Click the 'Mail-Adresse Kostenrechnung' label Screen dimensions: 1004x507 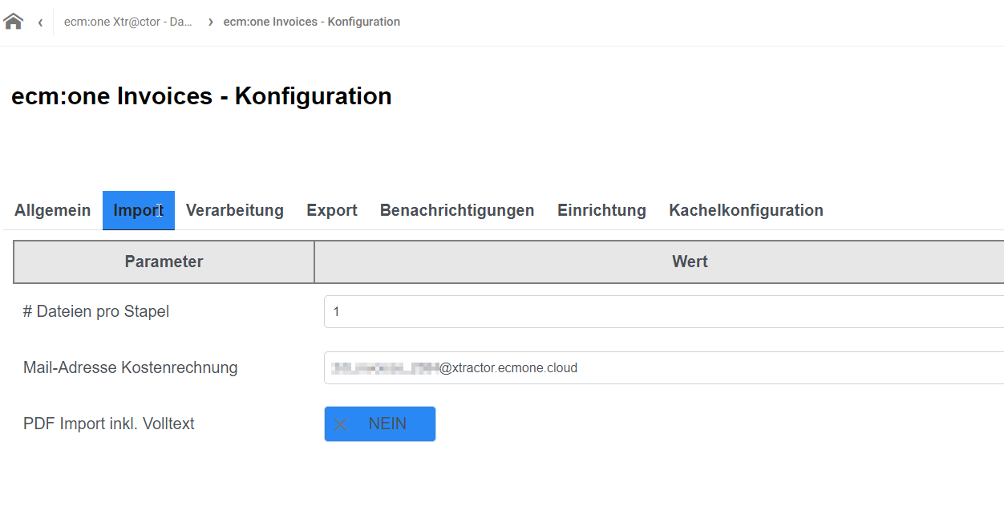coord(131,367)
